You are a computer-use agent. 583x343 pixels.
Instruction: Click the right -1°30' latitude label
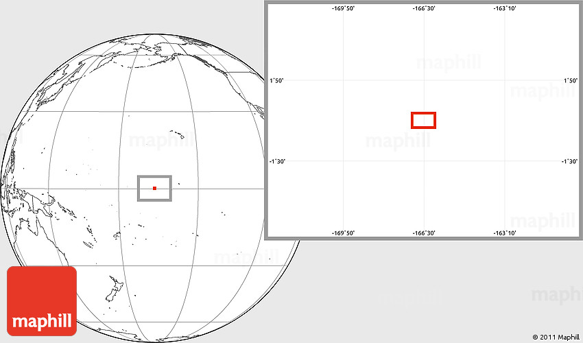tap(570, 161)
